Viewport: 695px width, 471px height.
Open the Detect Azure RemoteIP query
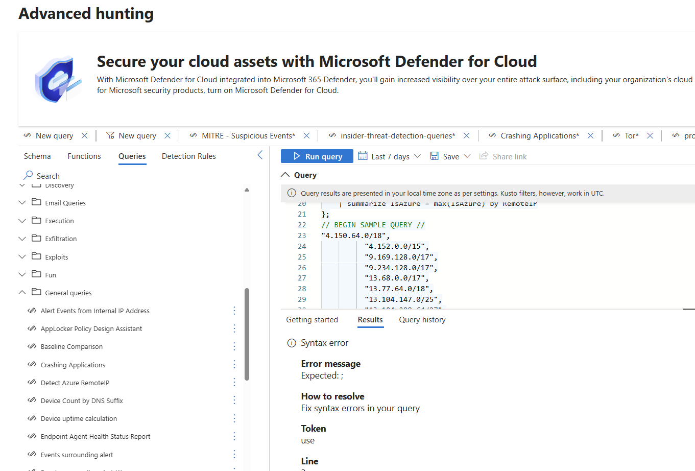75,383
